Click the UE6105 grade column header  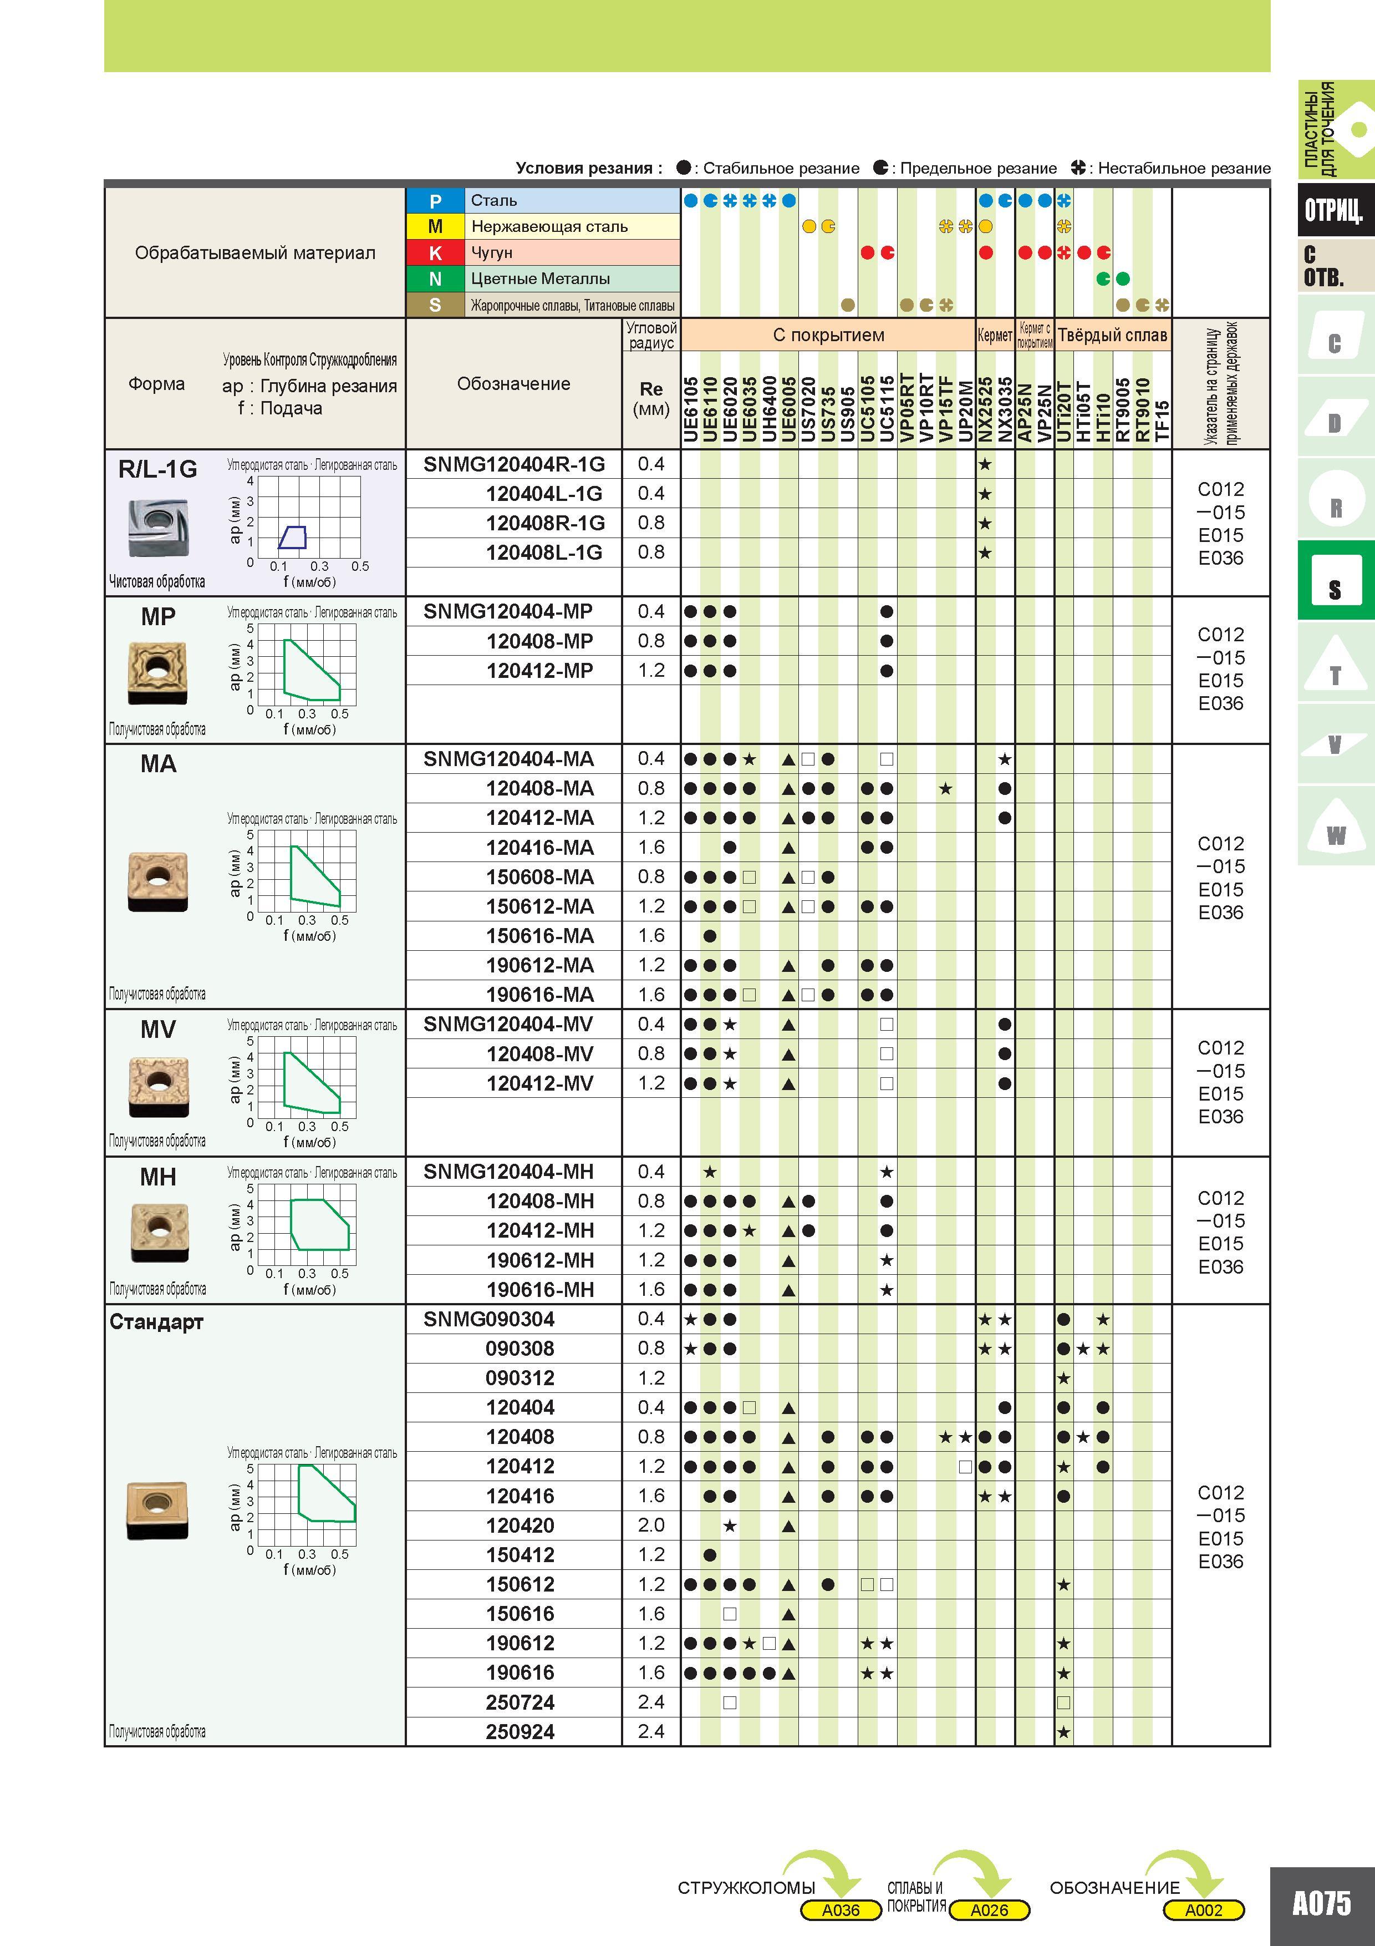[690, 409]
